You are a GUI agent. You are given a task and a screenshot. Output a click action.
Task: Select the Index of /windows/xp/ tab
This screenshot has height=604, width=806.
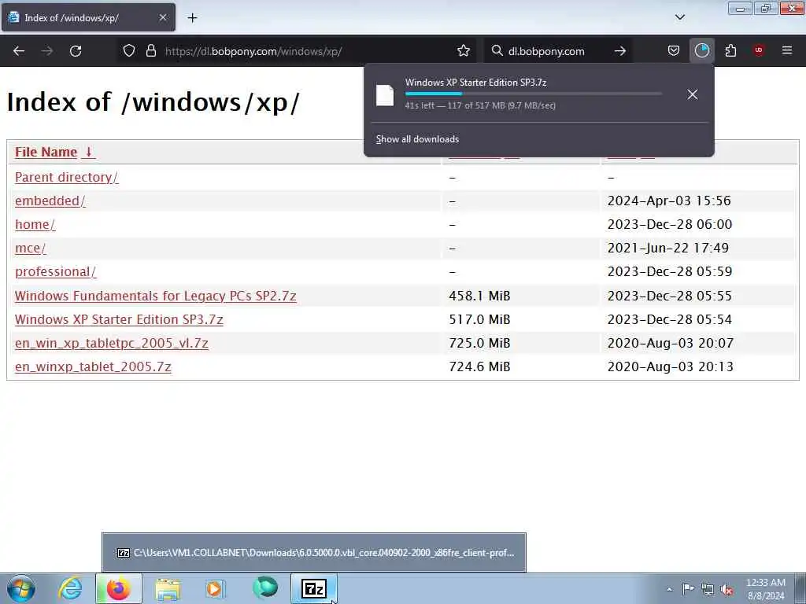pos(88,18)
